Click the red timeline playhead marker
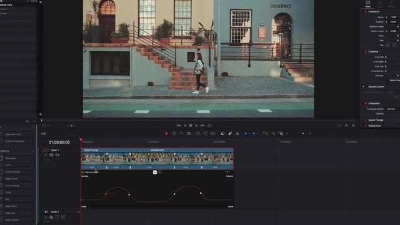This screenshot has height=225, width=400. [x=81, y=139]
